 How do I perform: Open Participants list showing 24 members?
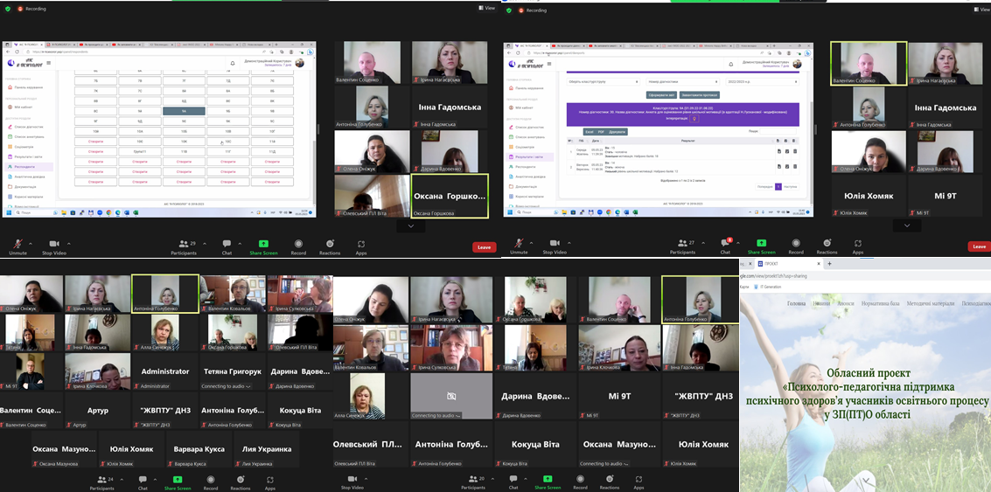[x=102, y=480]
